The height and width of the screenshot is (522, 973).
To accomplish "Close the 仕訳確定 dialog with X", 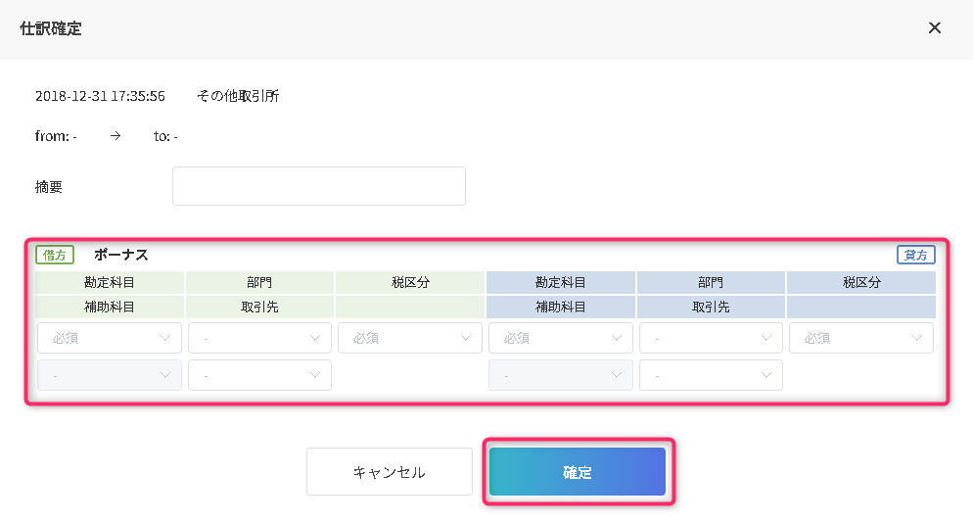I will point(935,28).
